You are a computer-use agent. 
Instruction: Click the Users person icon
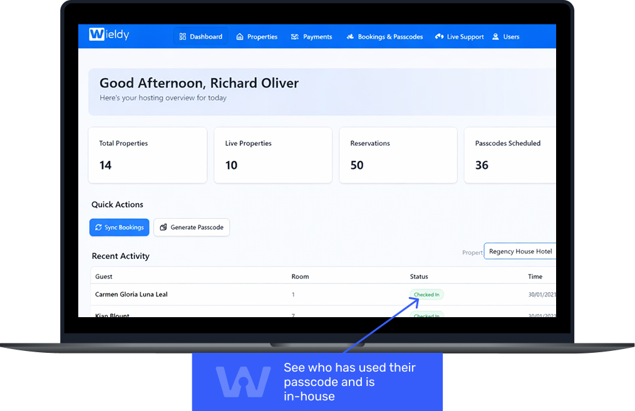[x=496, y=37]
